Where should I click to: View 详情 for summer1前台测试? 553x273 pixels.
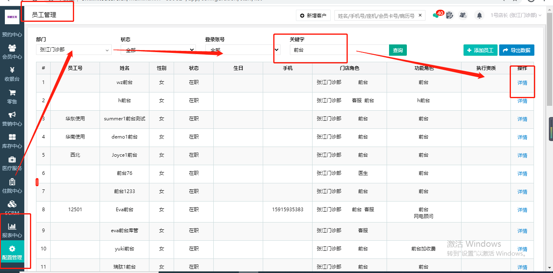point(522,119)
